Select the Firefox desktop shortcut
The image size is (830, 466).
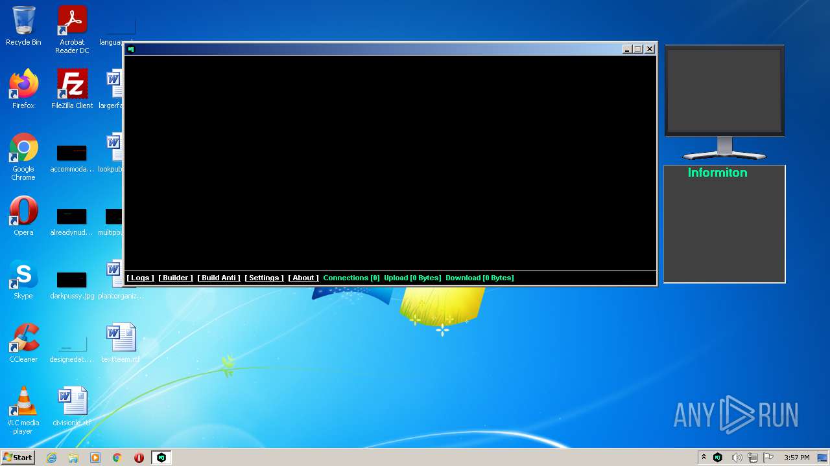[x=23, y=89]
